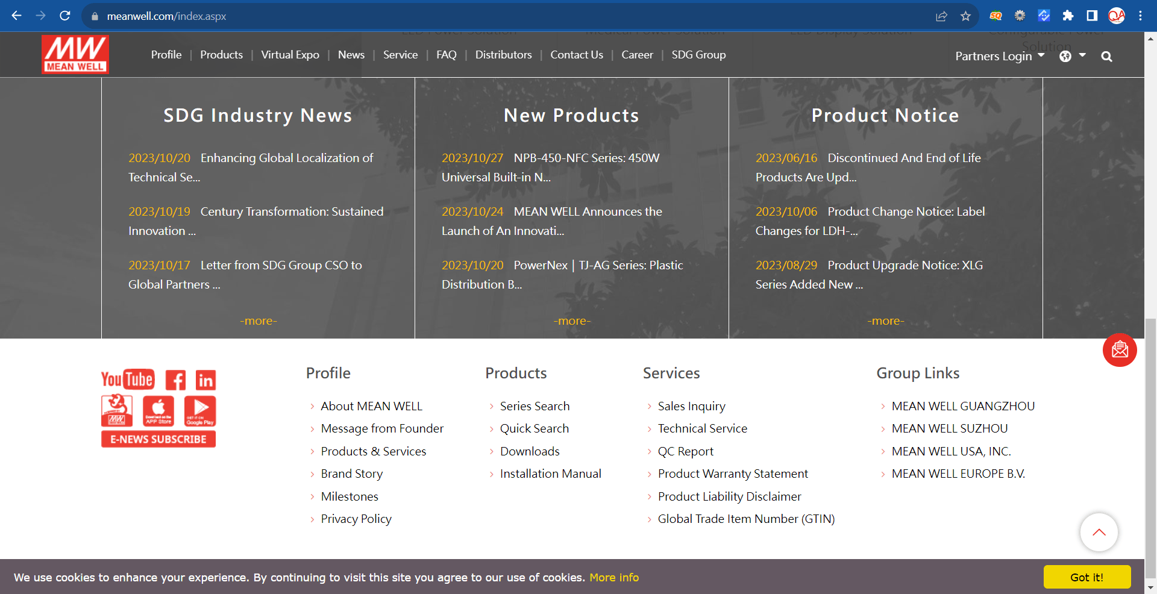Click the gear extension icon in toolbar
The image size is (1157, 594).
point(1020,16)
